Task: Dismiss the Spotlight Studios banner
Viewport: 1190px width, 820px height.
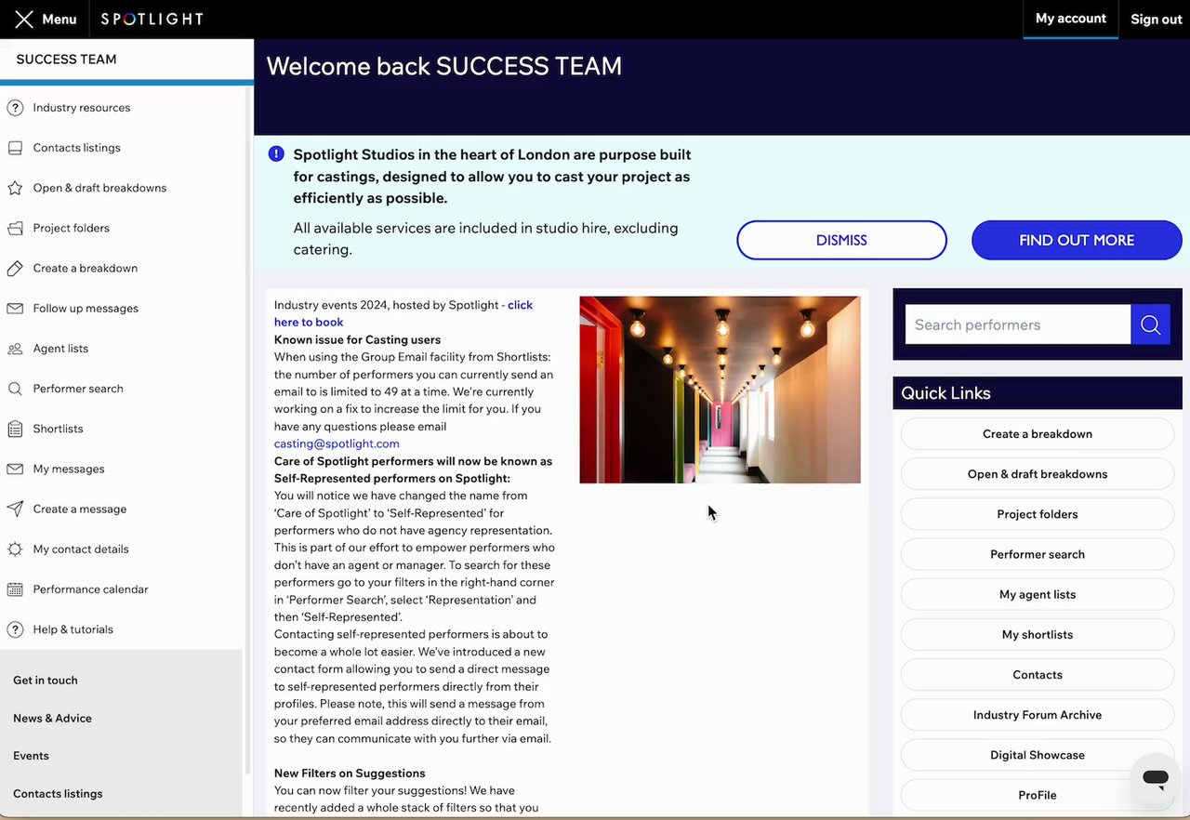Action: [841, 240]
